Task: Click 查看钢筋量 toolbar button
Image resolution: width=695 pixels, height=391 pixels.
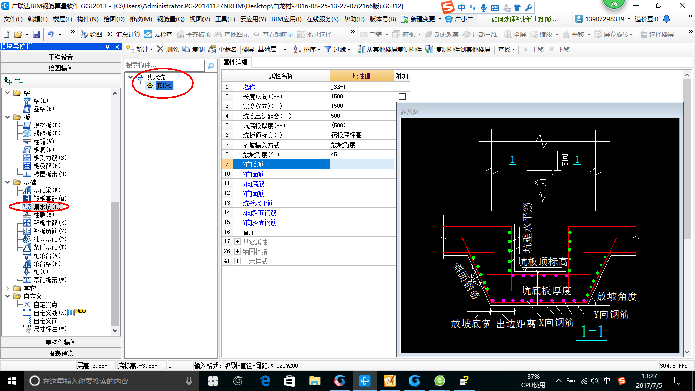Action: [x=273, y=34]
